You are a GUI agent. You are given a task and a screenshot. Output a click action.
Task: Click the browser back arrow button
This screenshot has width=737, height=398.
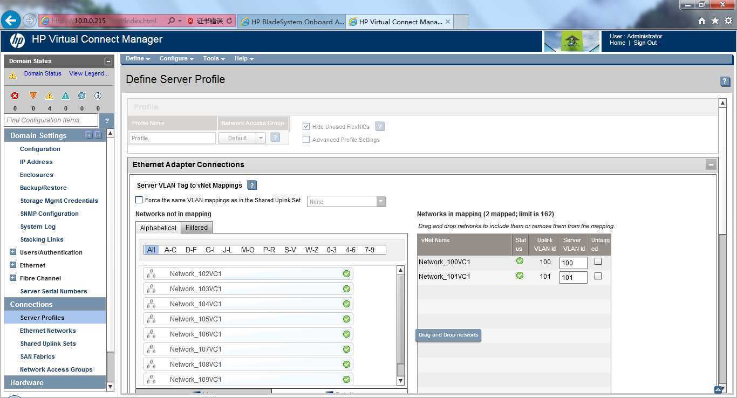[11, 20]
